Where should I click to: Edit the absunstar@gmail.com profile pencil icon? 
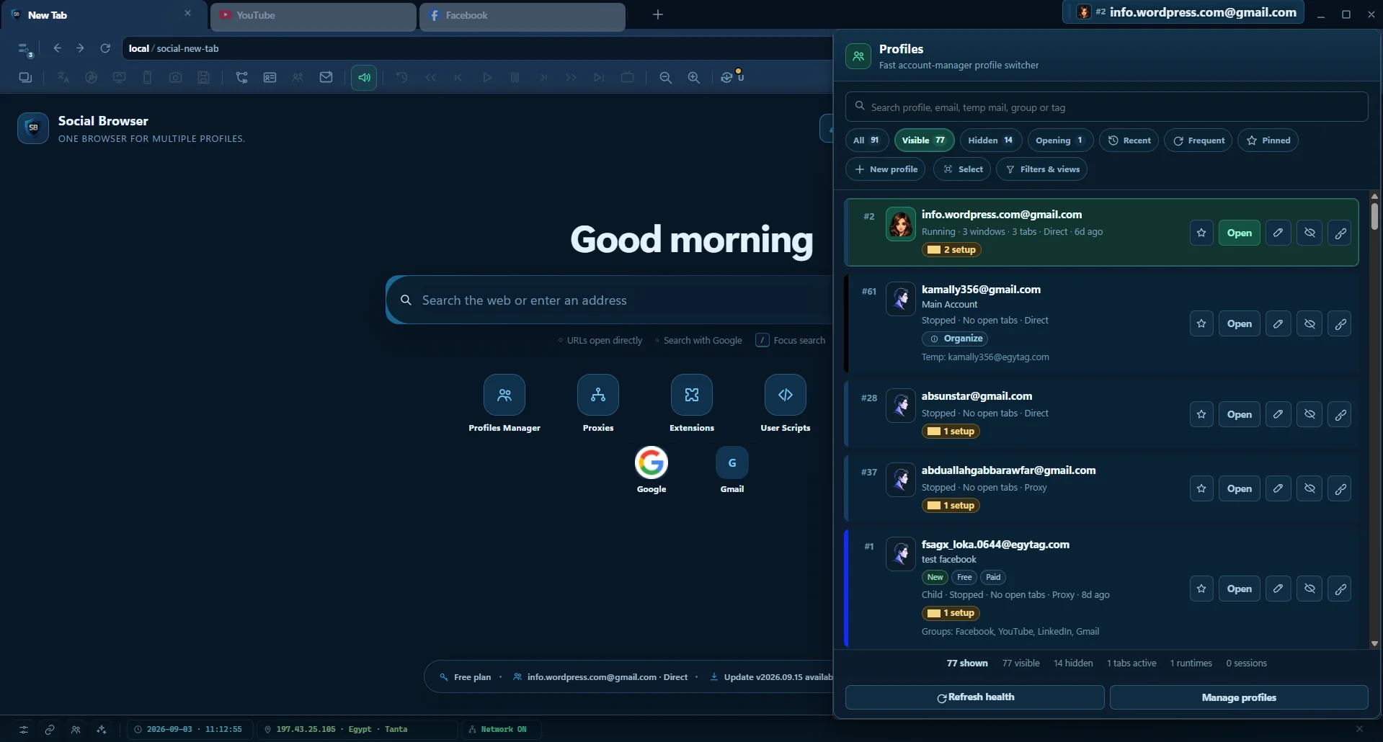click(x=1278, y=414)
